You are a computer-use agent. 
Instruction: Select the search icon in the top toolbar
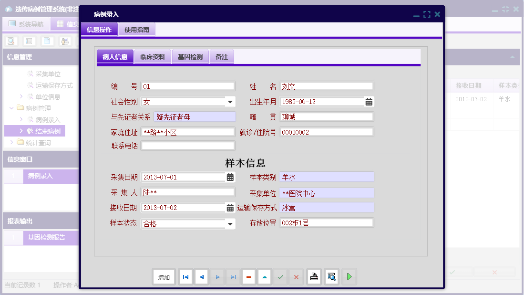(10, 41)
